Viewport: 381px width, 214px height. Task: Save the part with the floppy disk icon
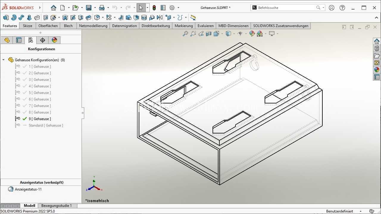88,8
